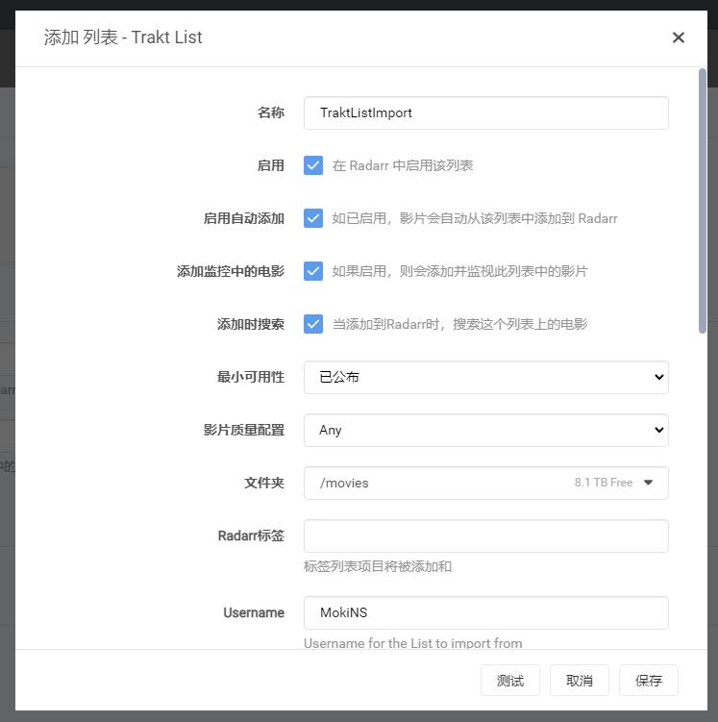Open the 最小可用性 dropdown showing 已公布
This screenshot has height=722, width=718.
[x=486, y=377]
